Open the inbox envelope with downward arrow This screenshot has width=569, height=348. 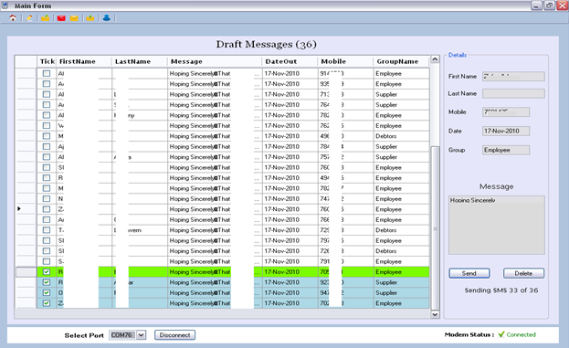(90, 17)
